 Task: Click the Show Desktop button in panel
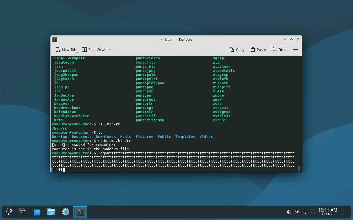344,212
